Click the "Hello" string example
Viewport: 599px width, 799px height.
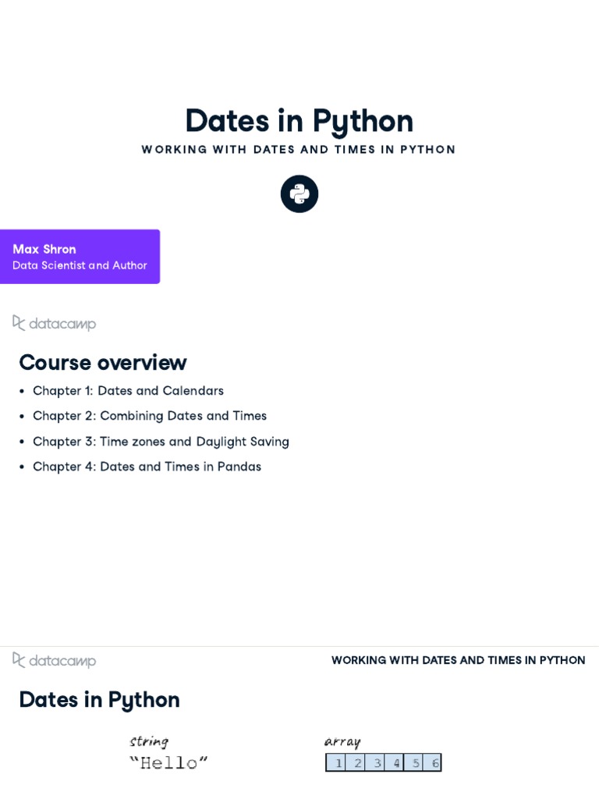tap(168, 762)
